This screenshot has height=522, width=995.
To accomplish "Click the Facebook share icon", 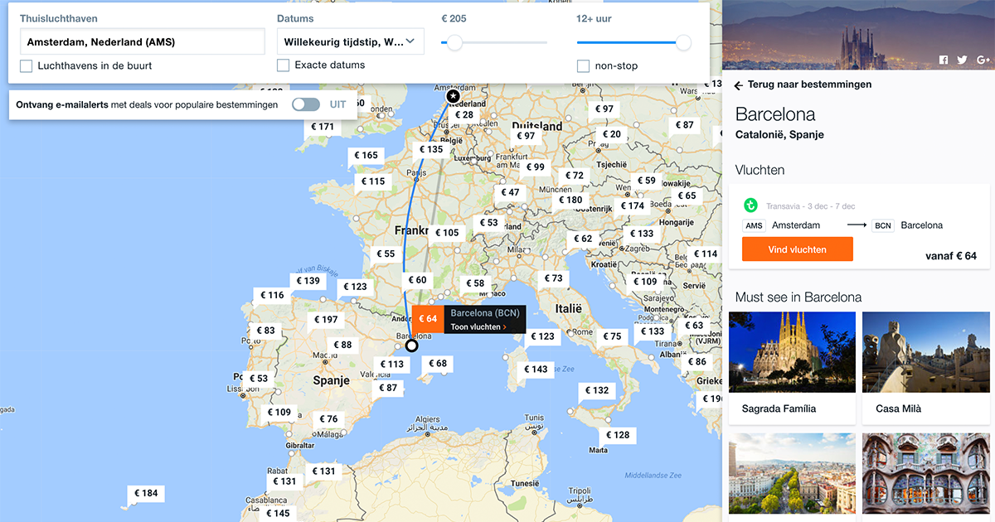I will (944, 60).
